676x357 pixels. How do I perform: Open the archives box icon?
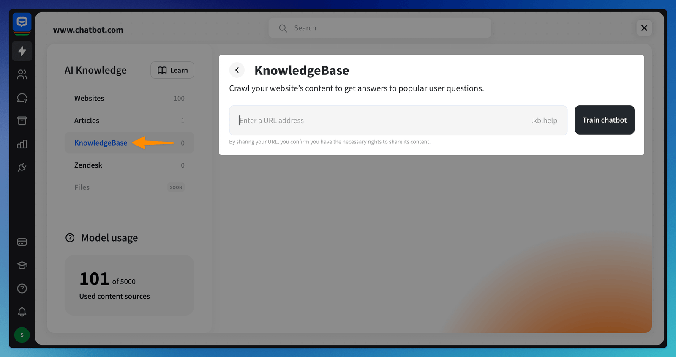point(22,121)
